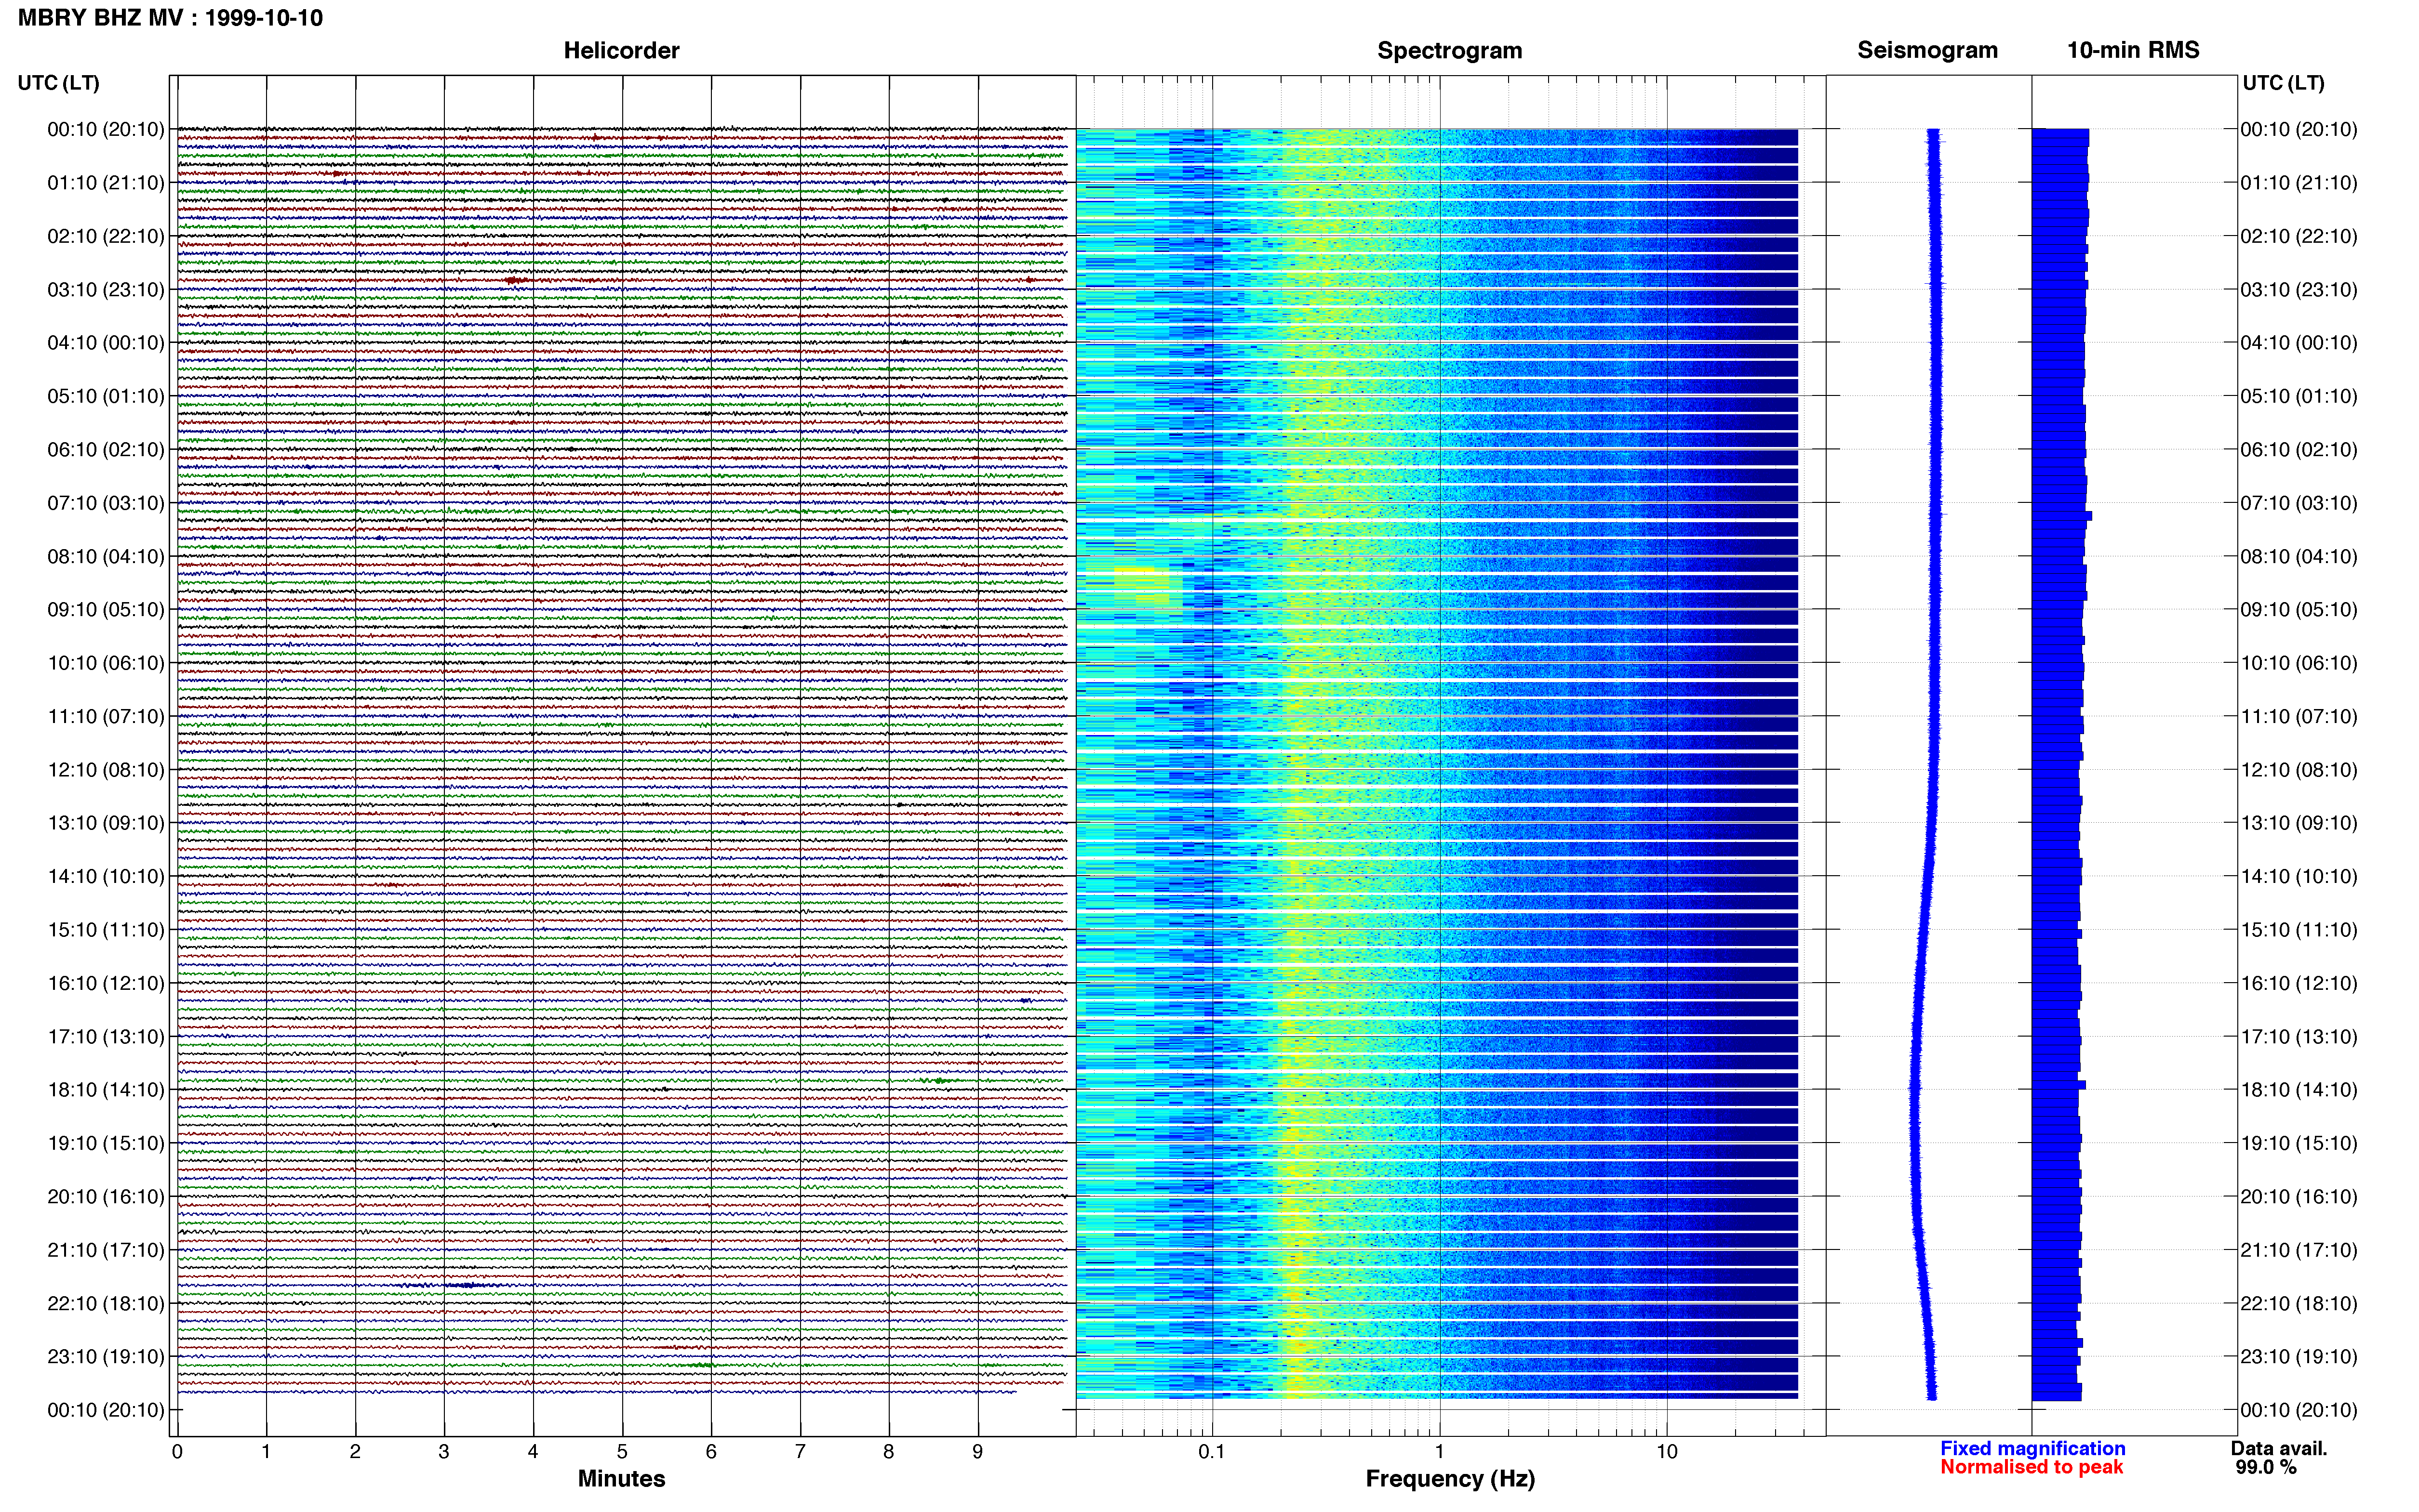Click the right time label '10:10 (06:10)'
The height and width of the screenshot is (1512, 2419).
click(x=2299, y=663)
